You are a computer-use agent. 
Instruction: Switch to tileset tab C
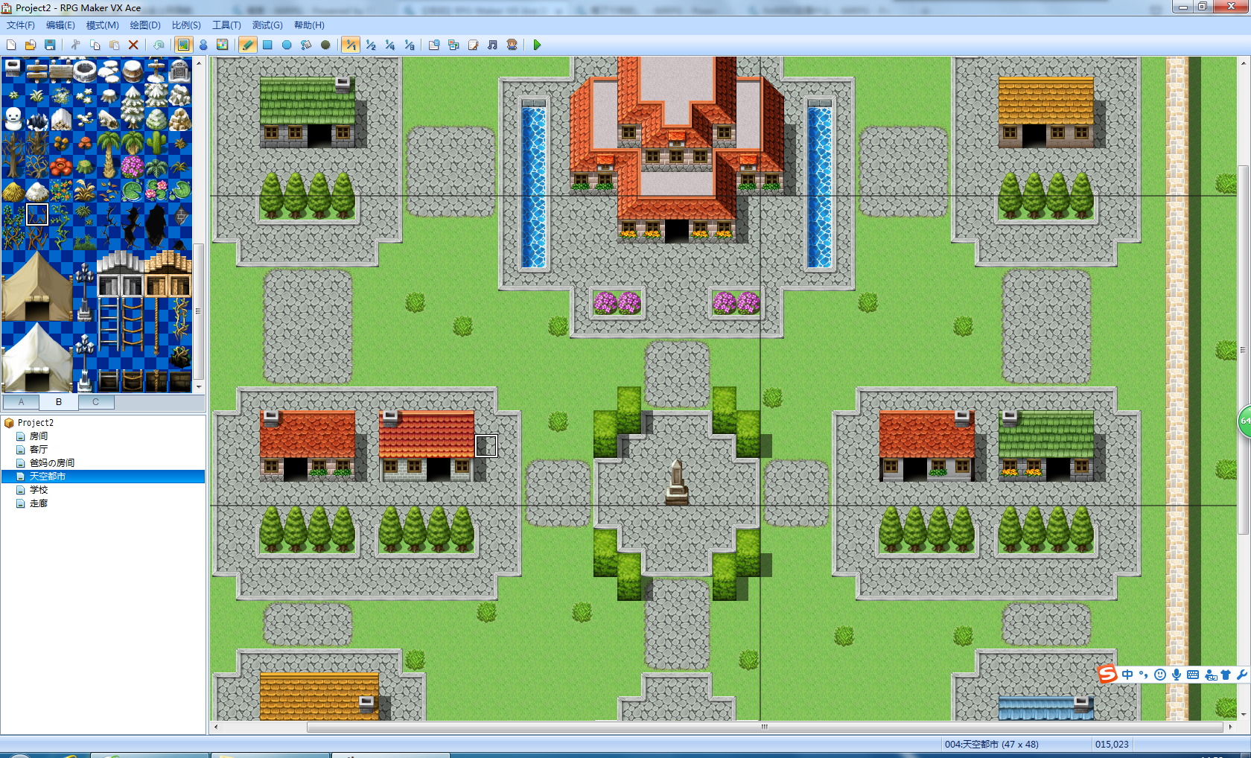[95, 402]
